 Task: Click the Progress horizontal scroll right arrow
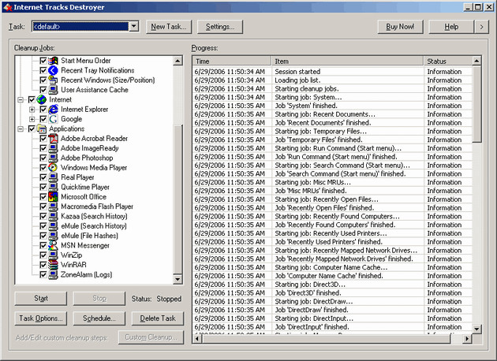tap(467, 339)
